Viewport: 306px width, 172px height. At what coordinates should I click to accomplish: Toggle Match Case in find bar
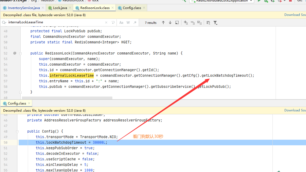(121, 22)
